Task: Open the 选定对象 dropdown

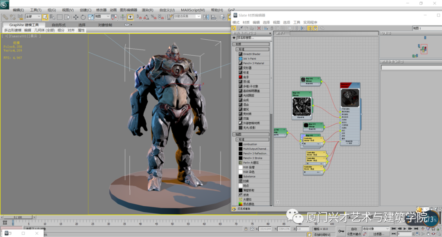Action: click(x=376, y=229)
